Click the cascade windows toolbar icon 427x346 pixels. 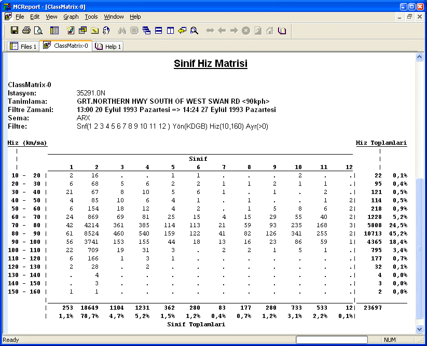click(x=146, y=30)
